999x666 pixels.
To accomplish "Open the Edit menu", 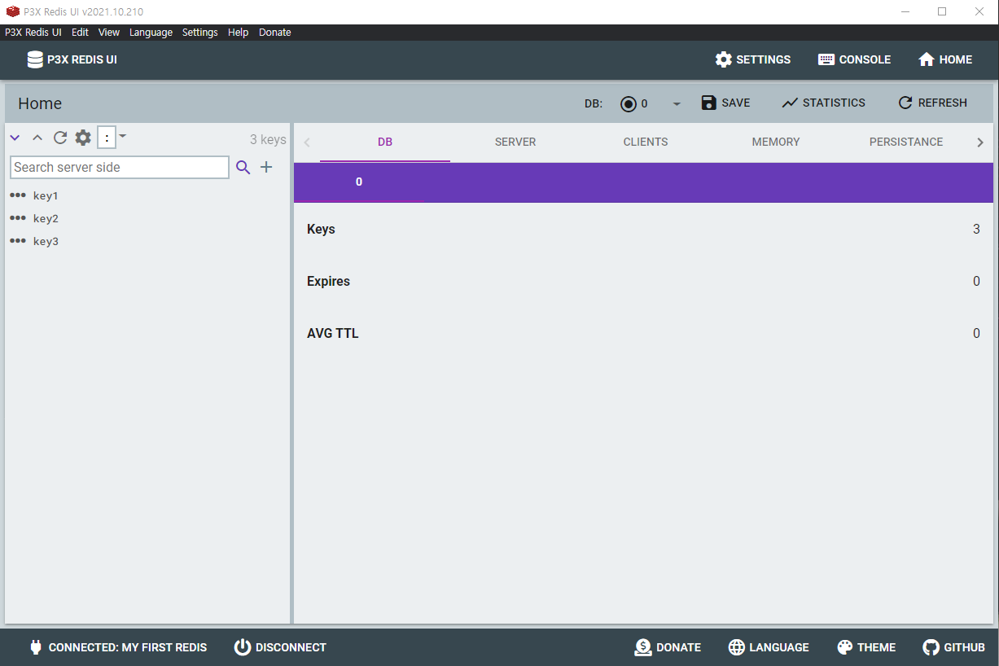I will 80,33.
